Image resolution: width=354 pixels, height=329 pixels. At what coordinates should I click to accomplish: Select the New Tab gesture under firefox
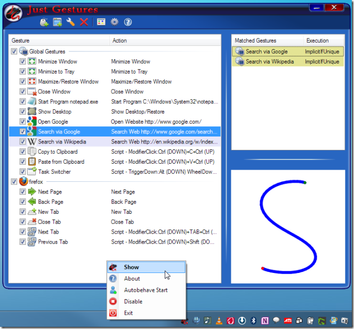[x=48, y=212]
